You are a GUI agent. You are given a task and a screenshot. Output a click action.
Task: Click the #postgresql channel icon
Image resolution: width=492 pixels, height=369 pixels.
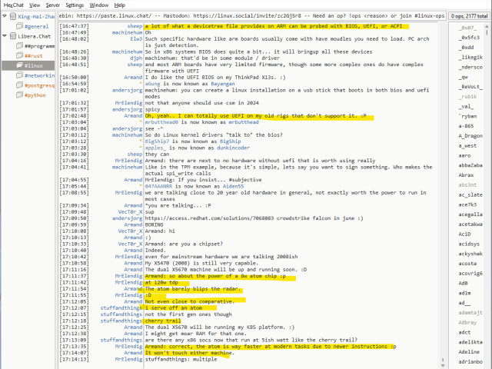tap(19, 86)
